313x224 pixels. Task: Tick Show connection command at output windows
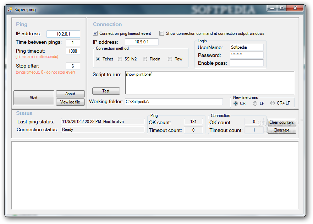pos(161,33)
